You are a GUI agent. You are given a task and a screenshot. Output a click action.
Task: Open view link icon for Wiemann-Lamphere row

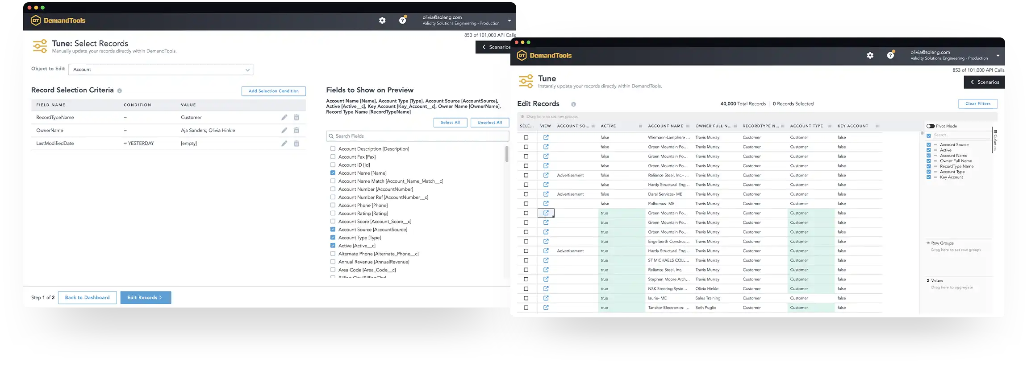[x=546, y=137]
